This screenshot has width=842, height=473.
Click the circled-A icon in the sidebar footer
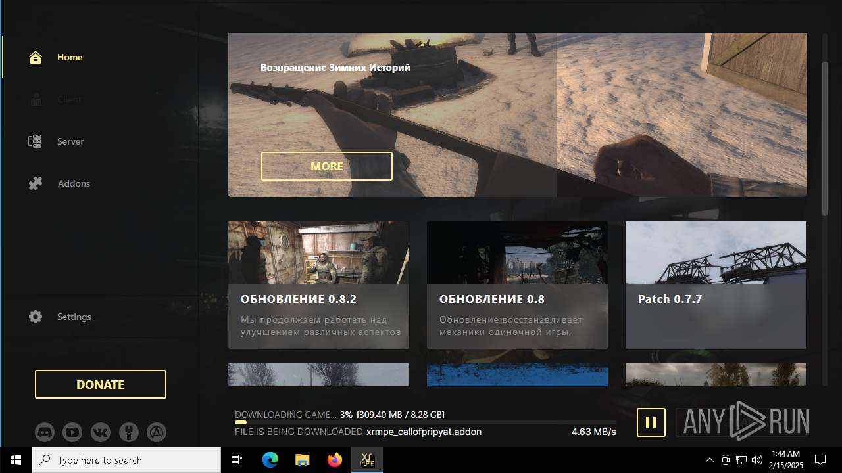[156, 432]
